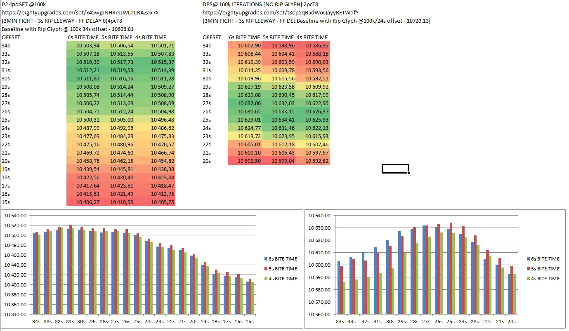This screenshot has height=331, width=569.
Task: Select the Baseline with Rip Glyph text cell
Action: (x=68, y=29)
